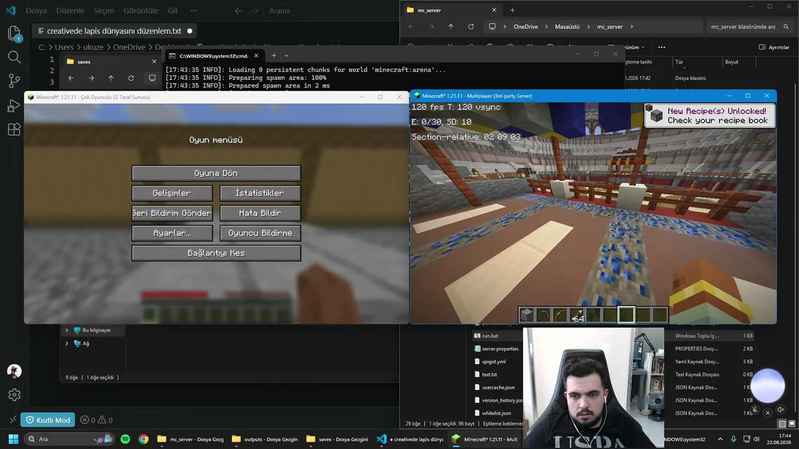
Task: Click the New Recipe(s) Unlocked toast
Action: point(710,115)
